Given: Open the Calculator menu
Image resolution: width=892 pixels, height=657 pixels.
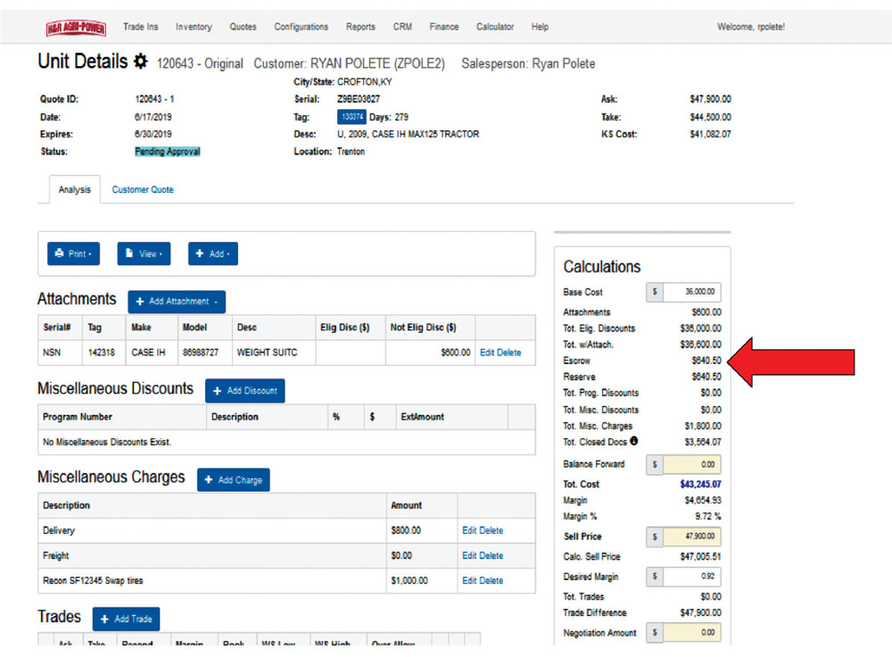Looking at the screenshot, I should 495,27.
